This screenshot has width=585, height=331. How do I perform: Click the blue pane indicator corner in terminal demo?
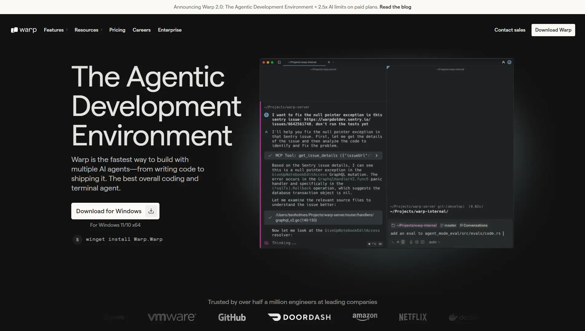tap(388, 67)
